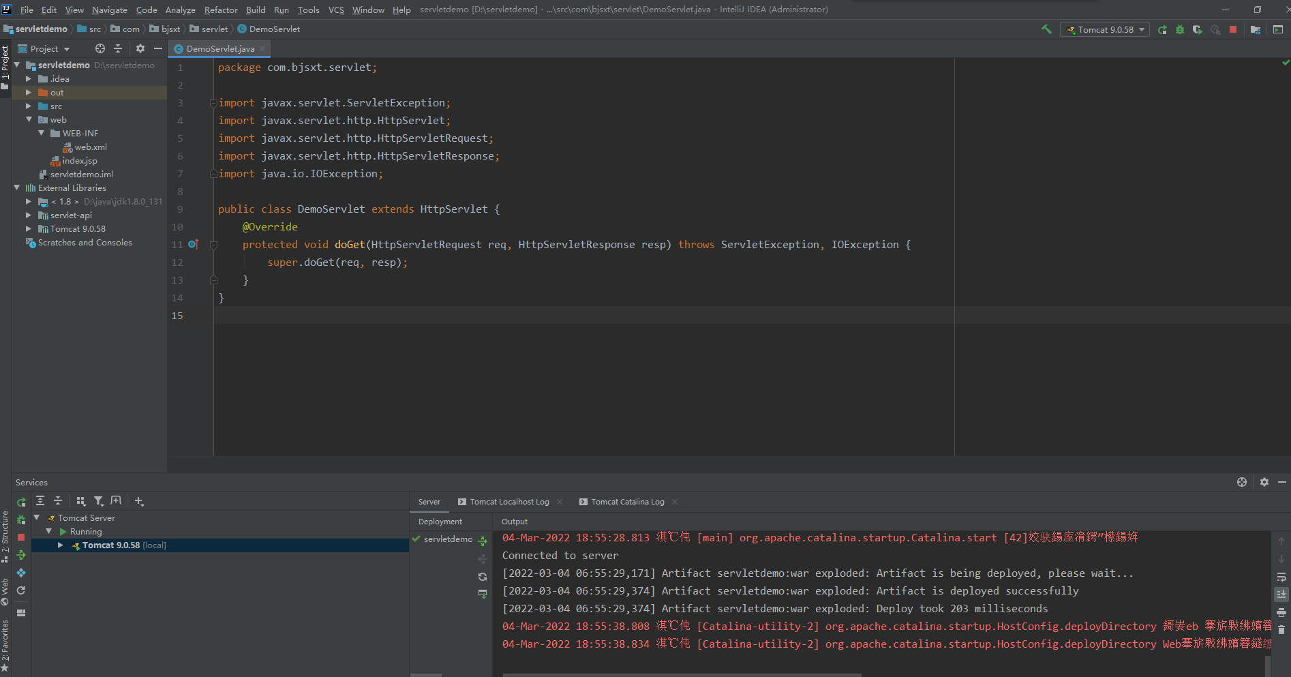Switch to the Server tab in Services

pos(429,502)
